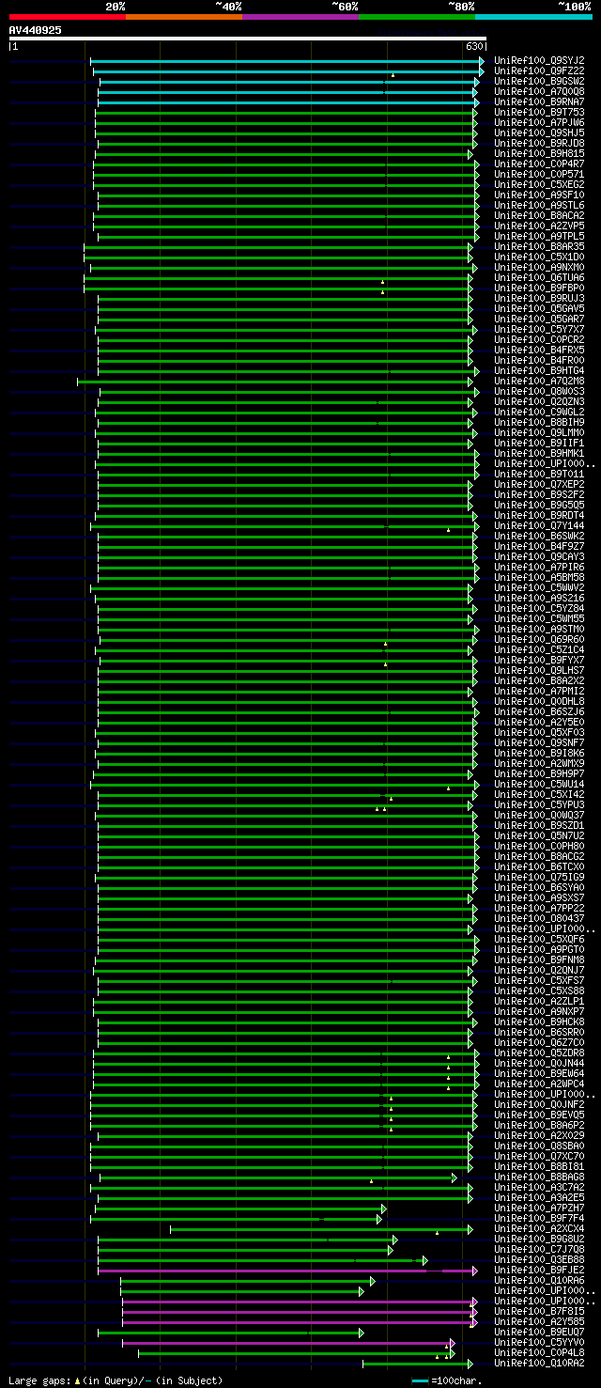Click the red 20% identity legend segment

pyautogui.click(x=68, y=17)
